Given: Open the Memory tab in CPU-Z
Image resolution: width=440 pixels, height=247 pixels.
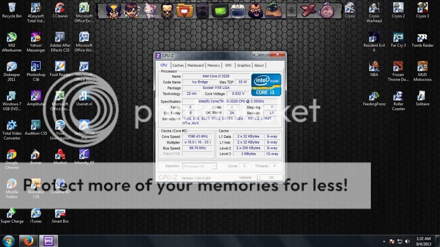Looking at the screenshot, I should [214, 65].
